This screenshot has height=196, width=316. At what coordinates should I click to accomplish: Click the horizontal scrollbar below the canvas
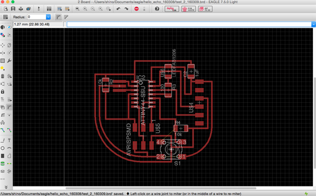click(161, 188)
